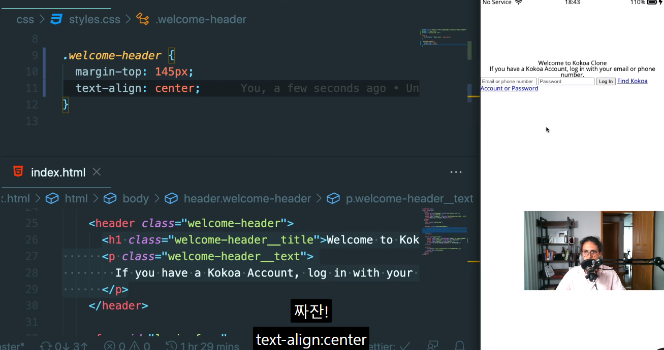This screenshot has width=664, height=350.
Task: Click the styles.css minimap preview
Action: pyautogui.click(x=444, y=37)
